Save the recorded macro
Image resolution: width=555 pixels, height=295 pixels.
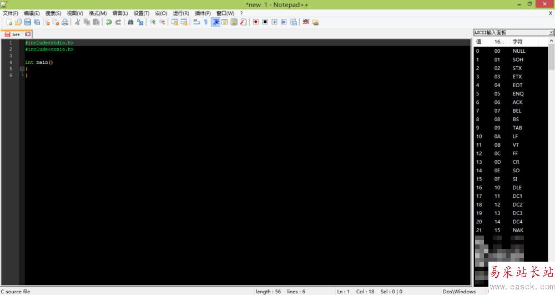pos(294,22)
